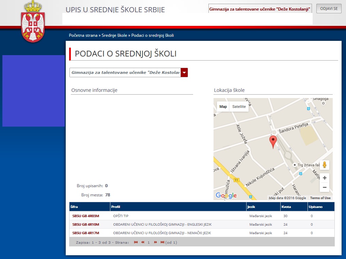
Task: Expand the school selector dropdown arrow
Action: tap(184, 72)
